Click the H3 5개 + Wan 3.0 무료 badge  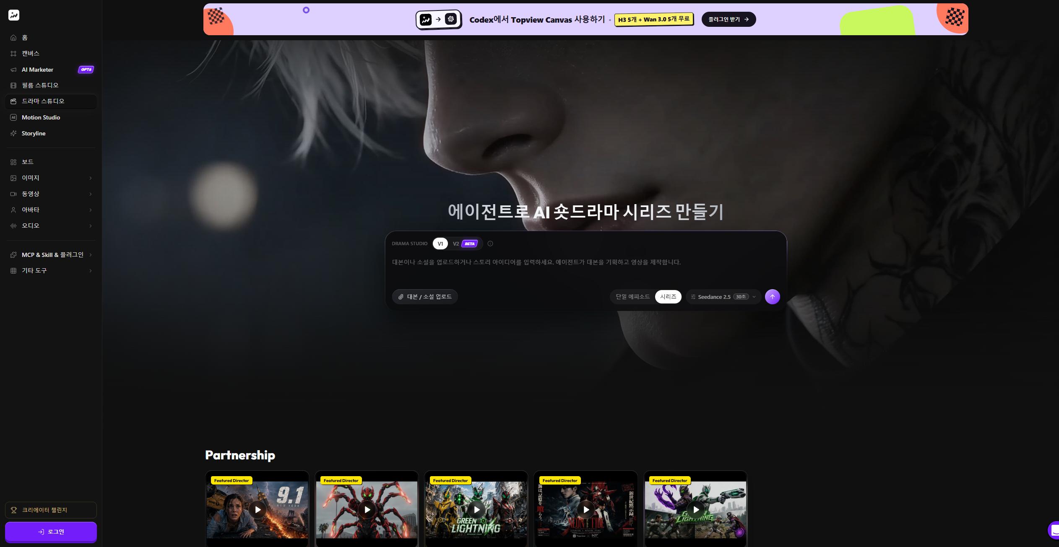[654, 19]
